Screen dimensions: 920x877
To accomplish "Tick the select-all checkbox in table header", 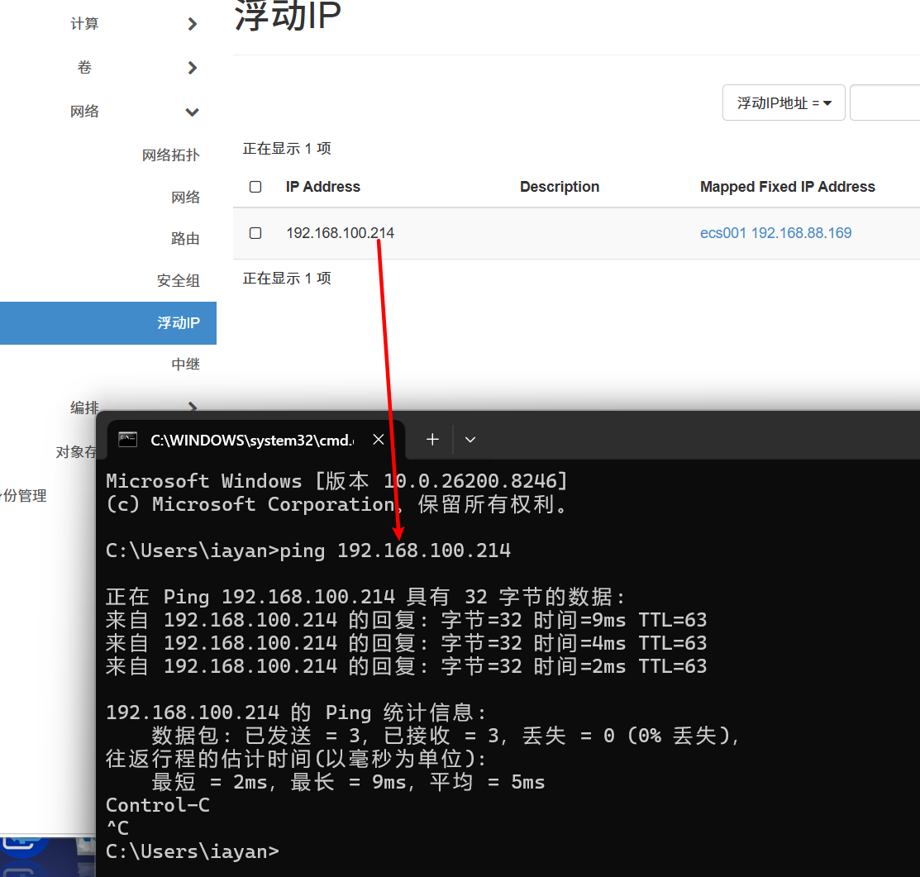I will 255,187.
